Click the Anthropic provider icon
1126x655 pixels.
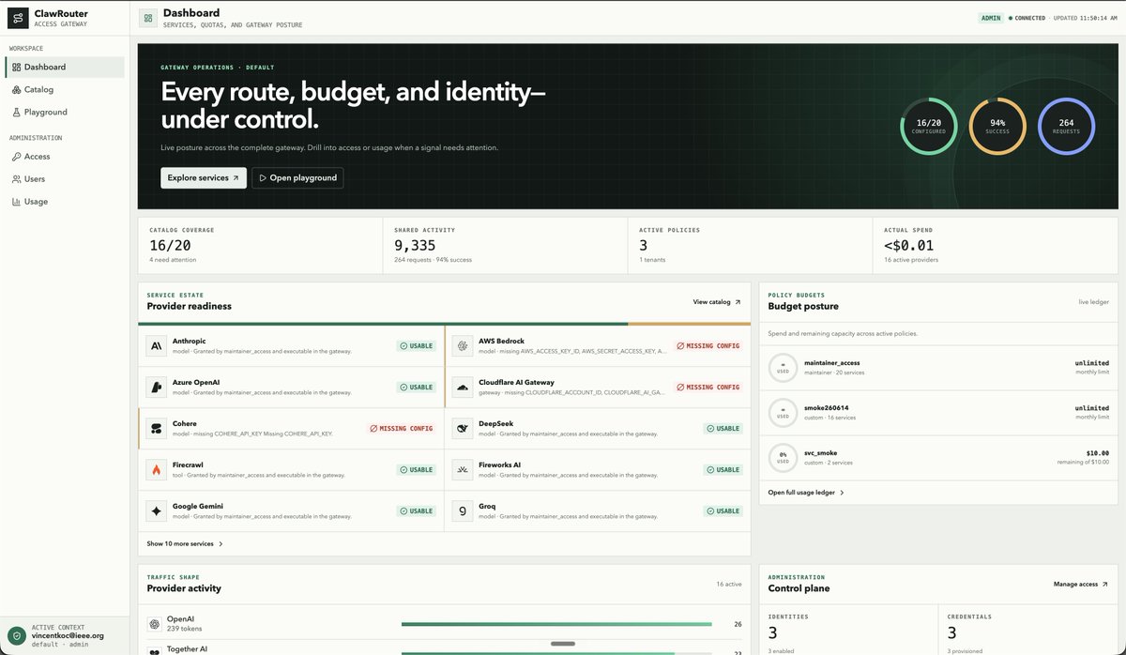(156, 346)
